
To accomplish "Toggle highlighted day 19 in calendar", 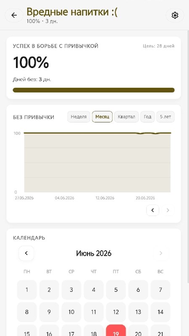I will (x=116, y=331).
